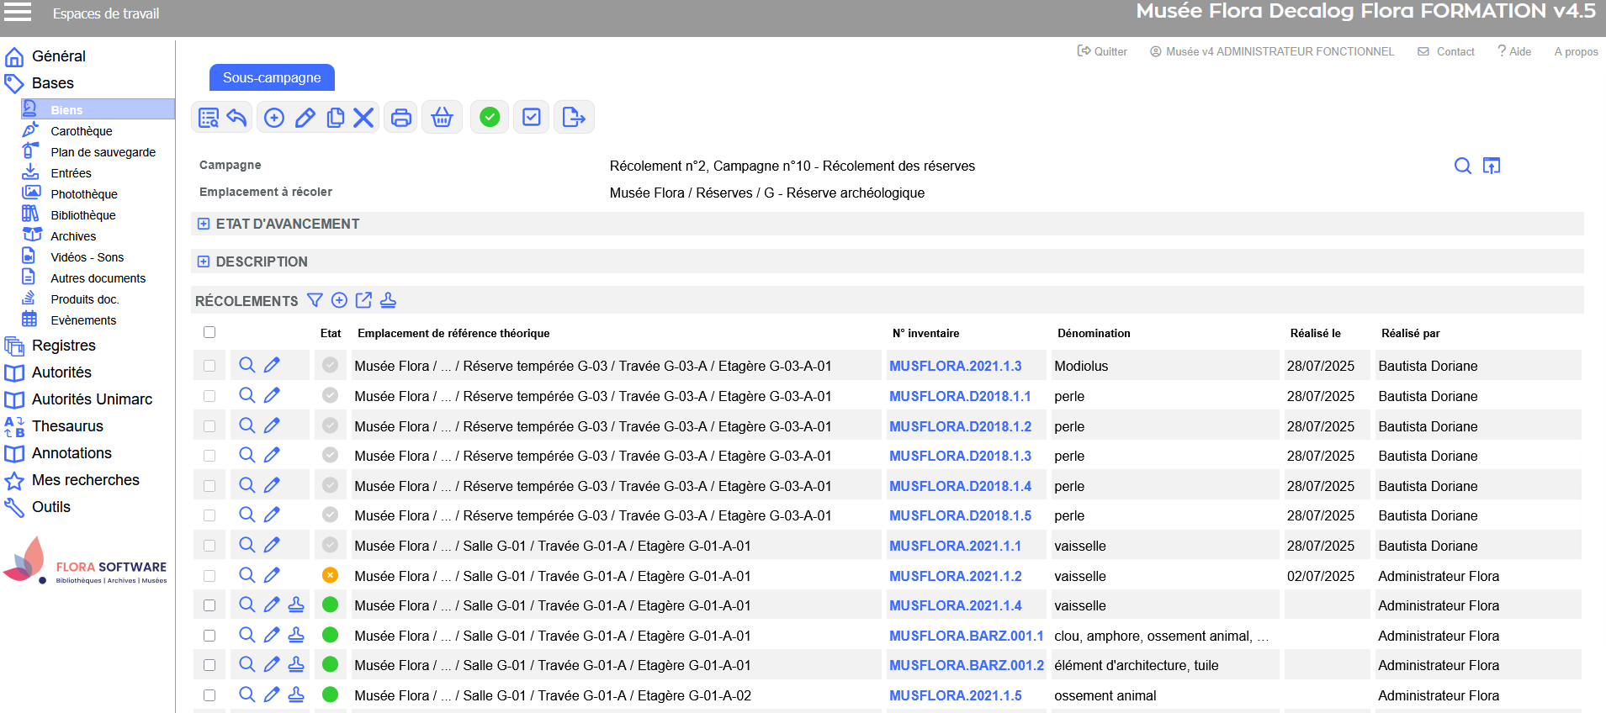Click the delete X icon in toolbar
The width and height of the screenshot is (1606, 713).
pos(363,118)
